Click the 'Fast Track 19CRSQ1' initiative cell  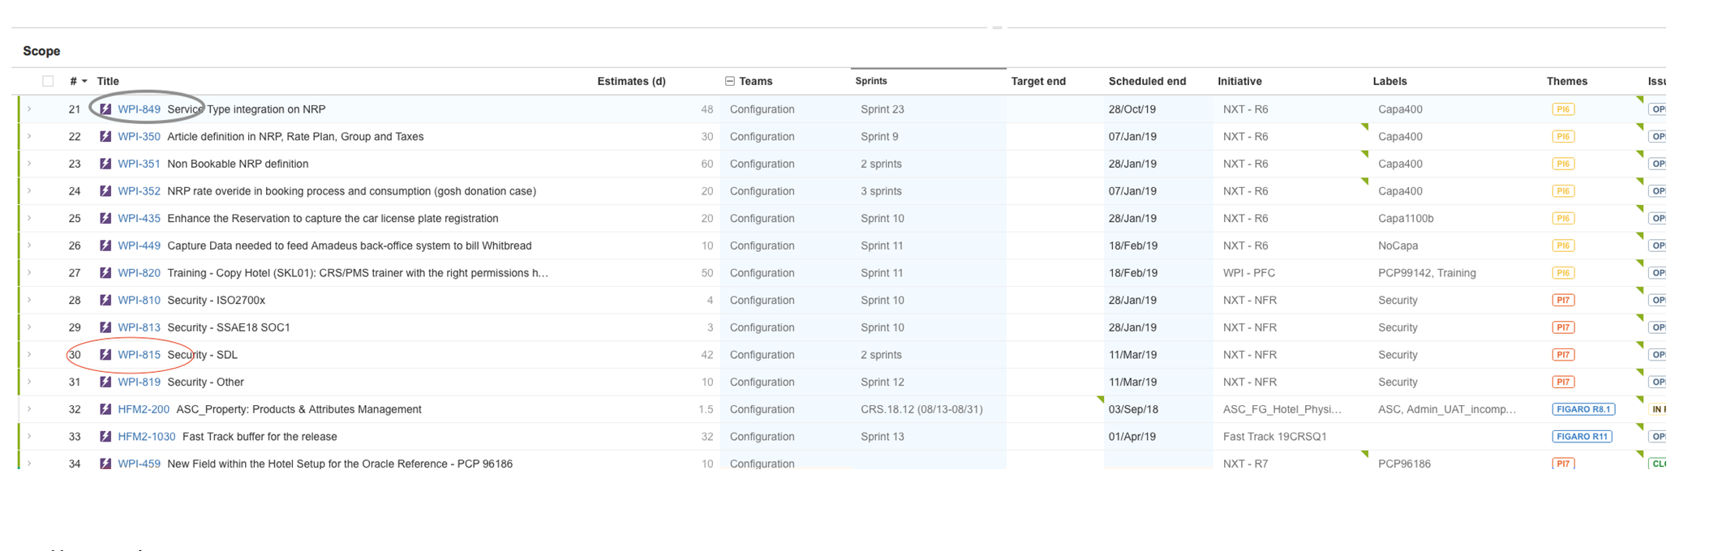tap(1274, 437)
